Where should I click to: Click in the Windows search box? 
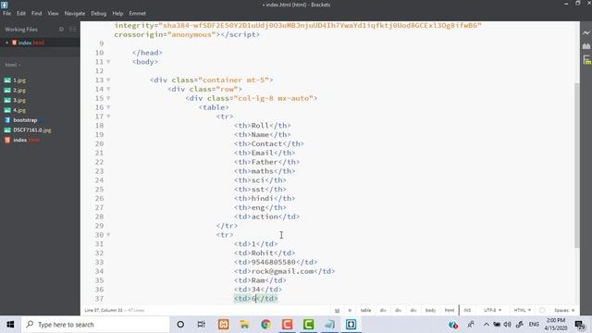95,325
